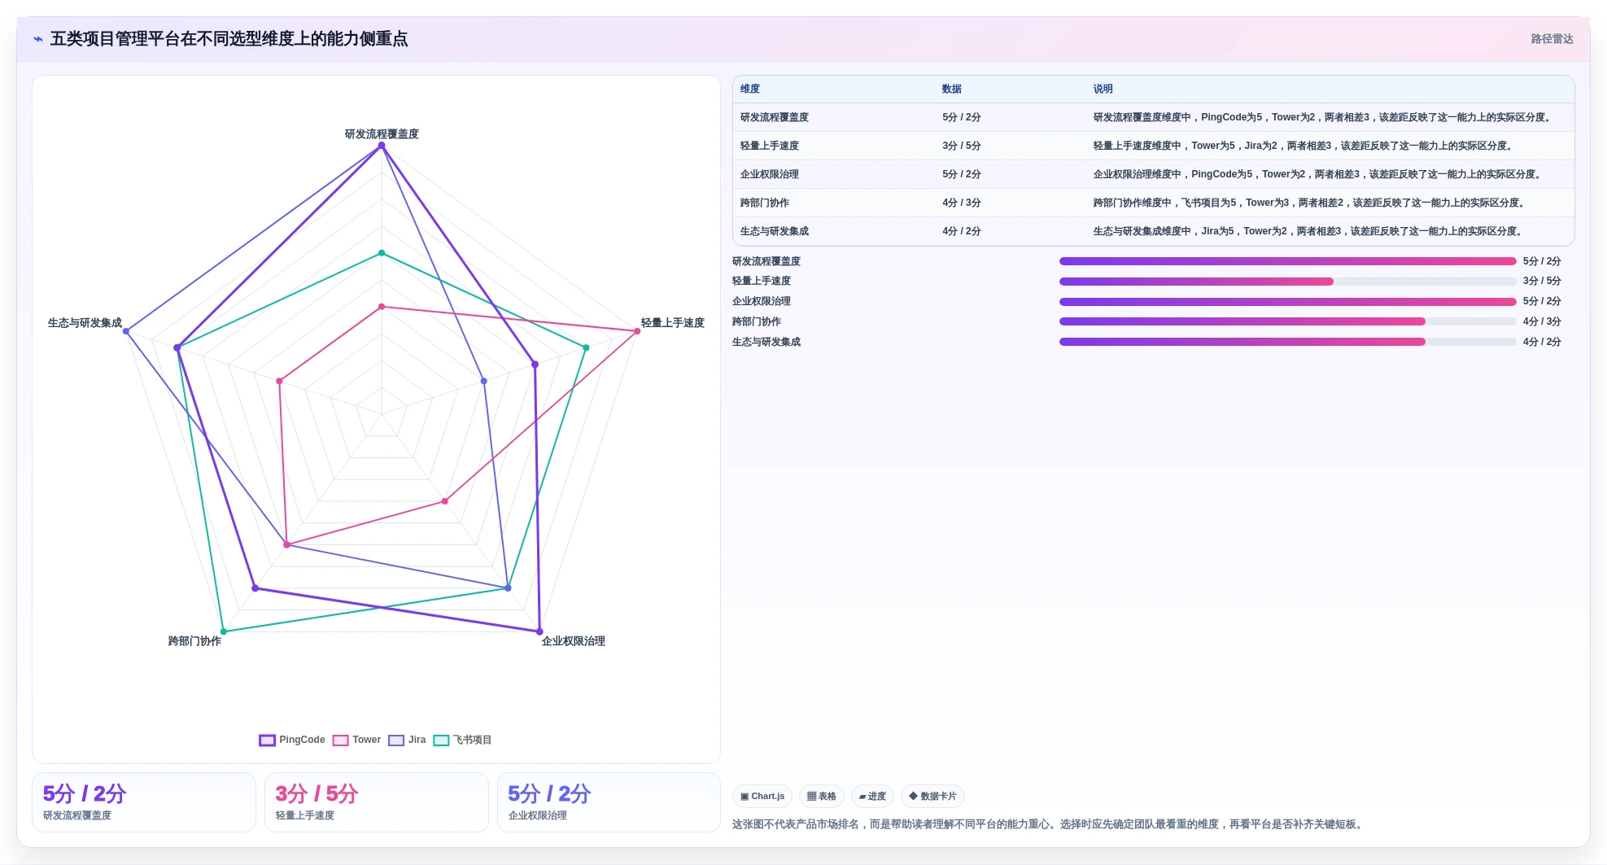Click the Jira data point on 生态与研发集成 axis
Screen dimensions: 1607x865
126,331
